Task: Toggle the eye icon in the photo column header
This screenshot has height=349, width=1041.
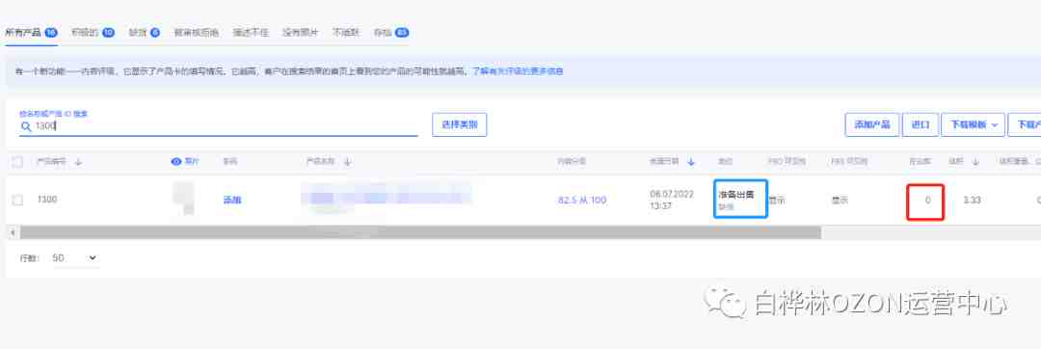Action: point(176,161)
